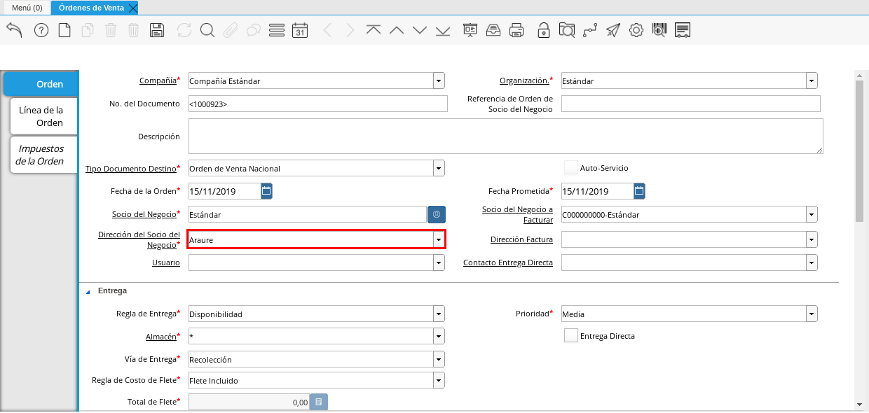
Task: Open the history calendar icon in the toolbar
Action: coord(300,30)
